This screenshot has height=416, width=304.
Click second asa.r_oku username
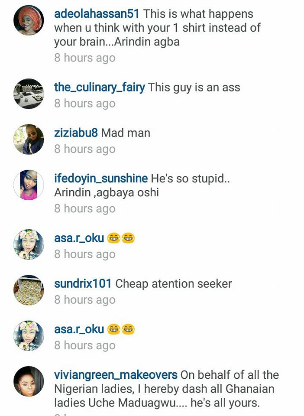pyautogui.click(x=79, y=329)
